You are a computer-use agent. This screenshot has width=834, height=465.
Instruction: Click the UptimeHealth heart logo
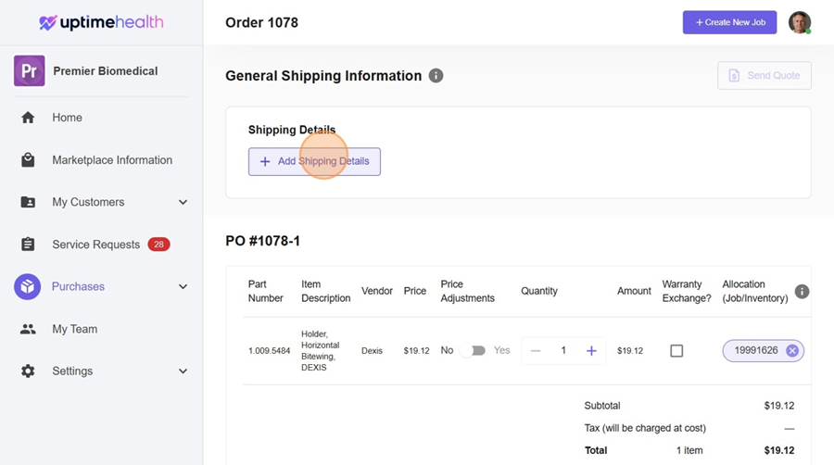pos(48,23)
